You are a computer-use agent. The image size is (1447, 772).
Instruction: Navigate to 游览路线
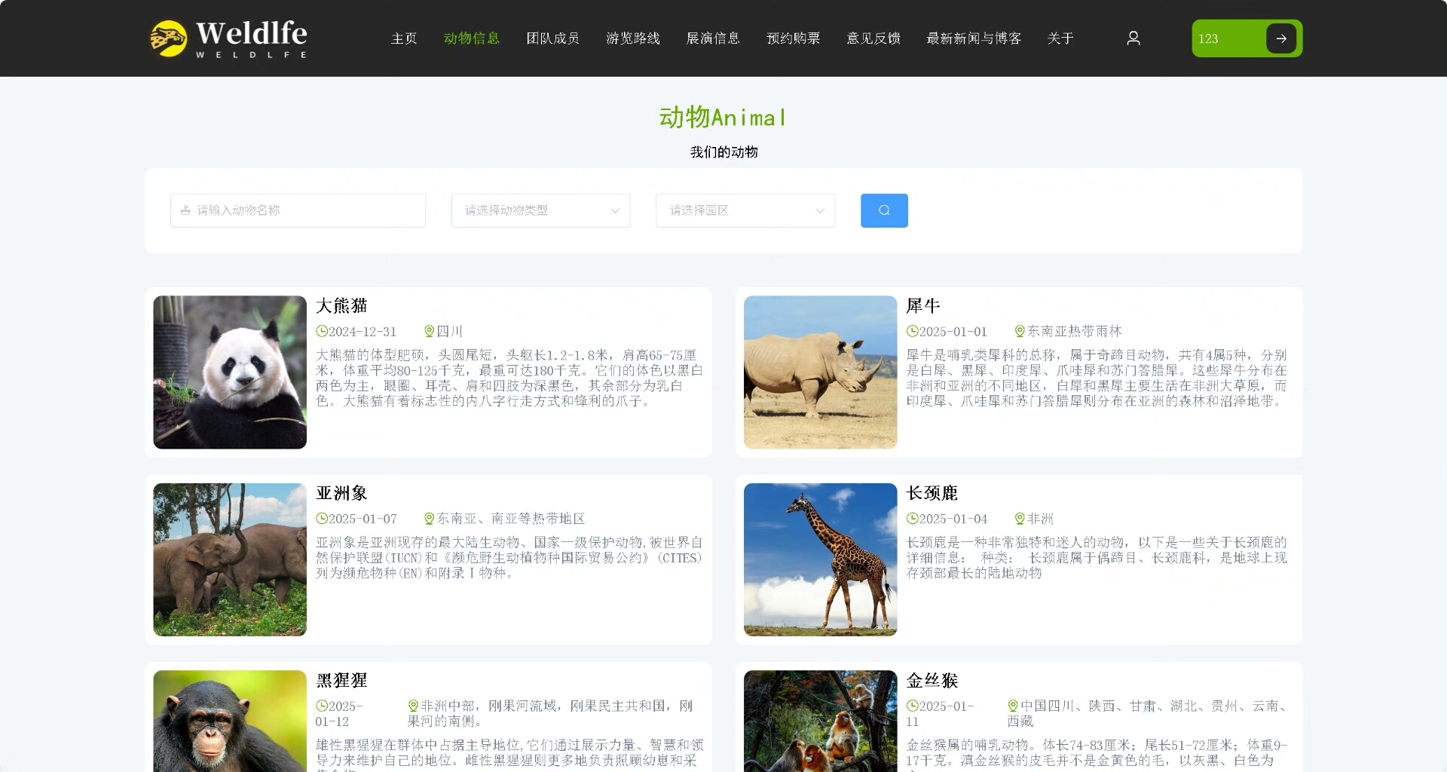[633, 38]
